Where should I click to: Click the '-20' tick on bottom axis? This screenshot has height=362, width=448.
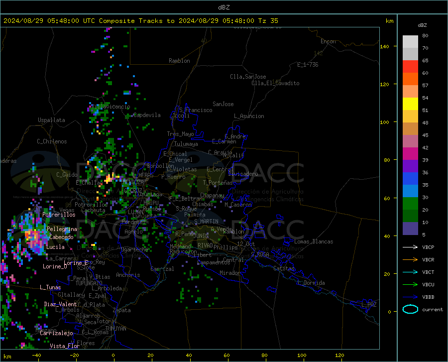74,356
